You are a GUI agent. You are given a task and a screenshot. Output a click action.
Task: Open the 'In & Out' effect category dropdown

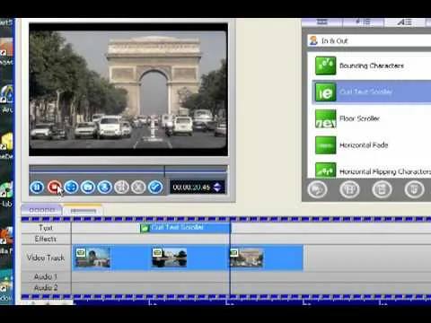[369, 40]
